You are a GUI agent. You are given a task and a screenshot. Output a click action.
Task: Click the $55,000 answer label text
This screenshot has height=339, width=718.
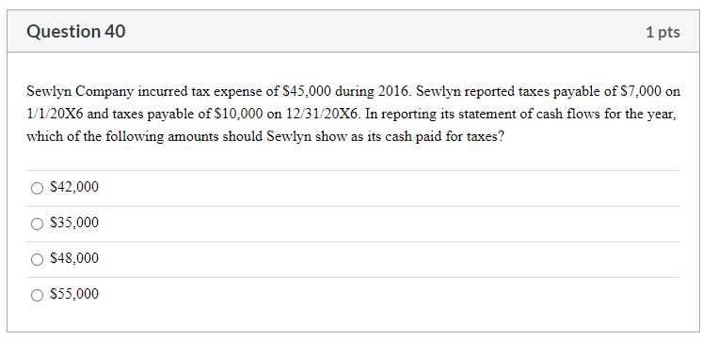[x=74, y=294]
